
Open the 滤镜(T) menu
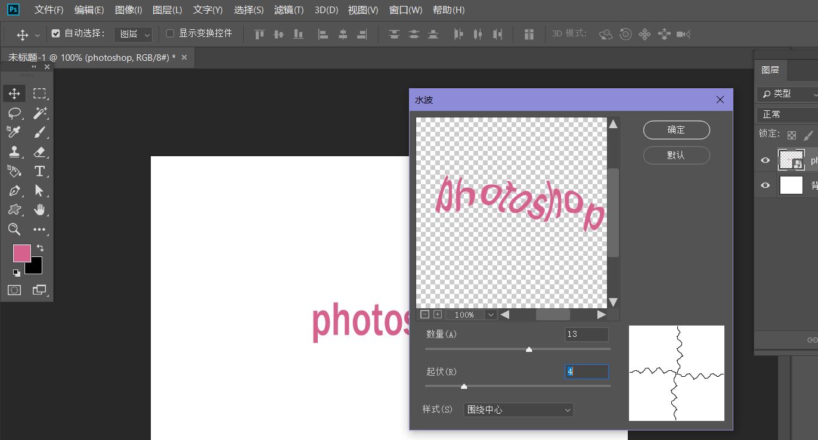click(x=289, y=10)
